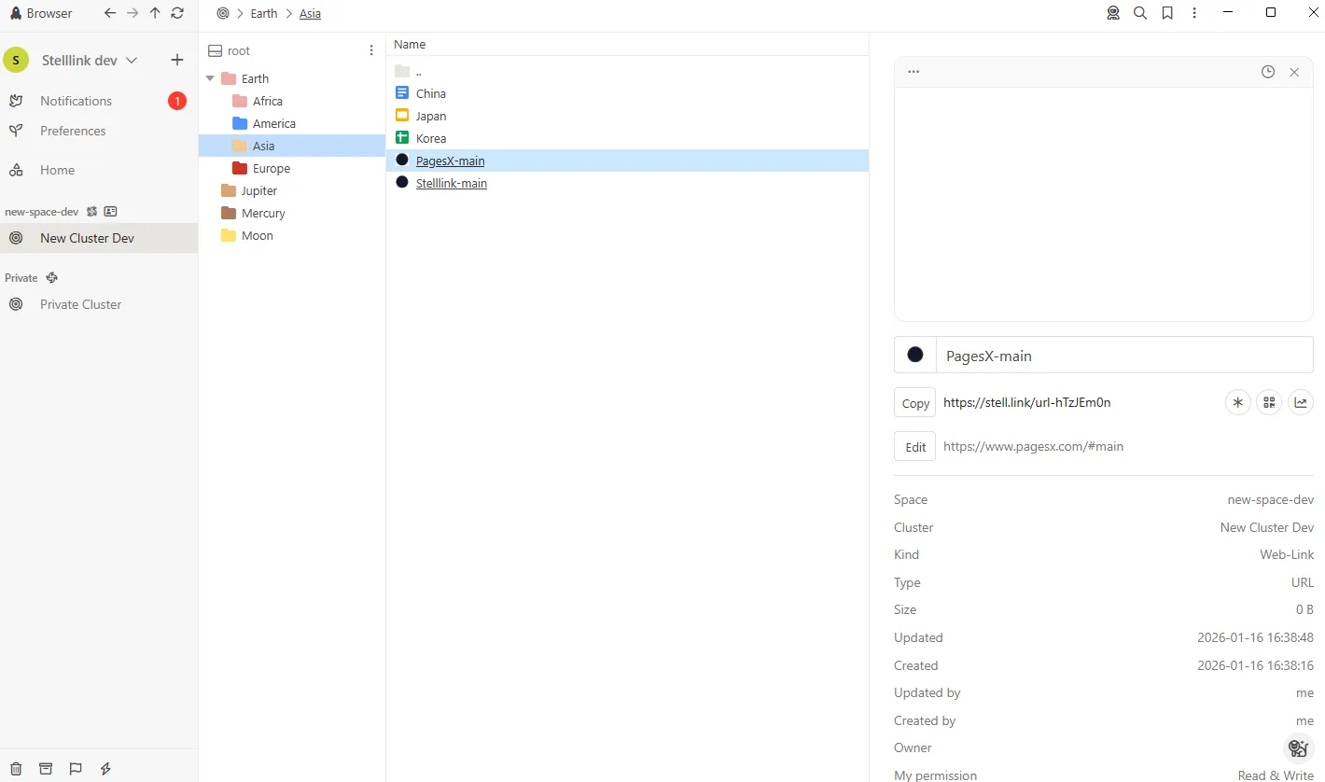Click the lightning bolt icon
Image resolution: width=1325 pixels, height=782 pixels.
tap(105, 768)
